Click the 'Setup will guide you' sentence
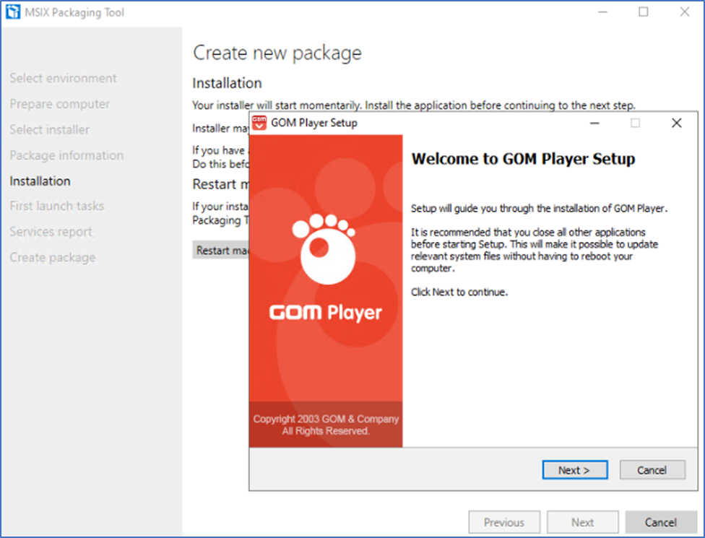The height and width of the screenshot is (538, 705). click(539, 209)
